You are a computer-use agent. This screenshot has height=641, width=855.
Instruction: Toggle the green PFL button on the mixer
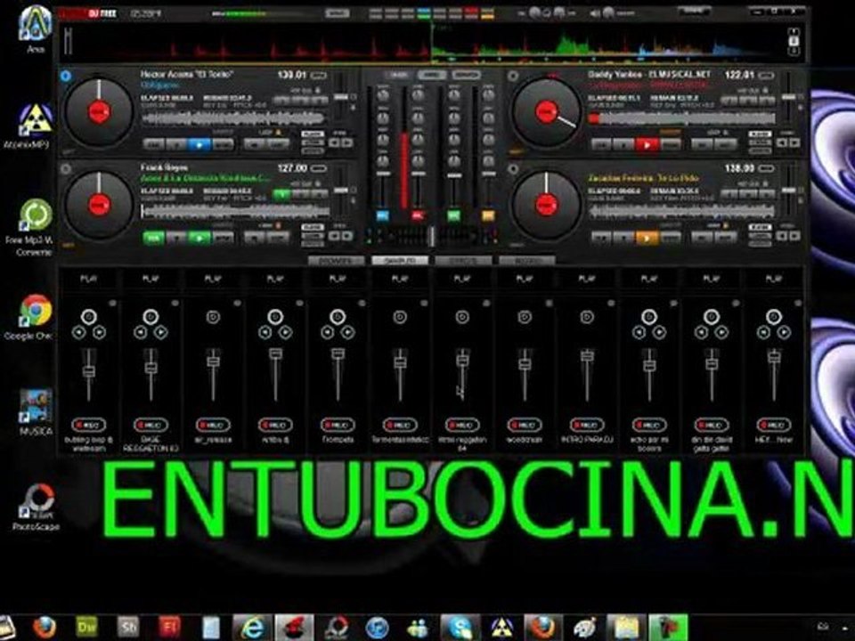(453, 216)
